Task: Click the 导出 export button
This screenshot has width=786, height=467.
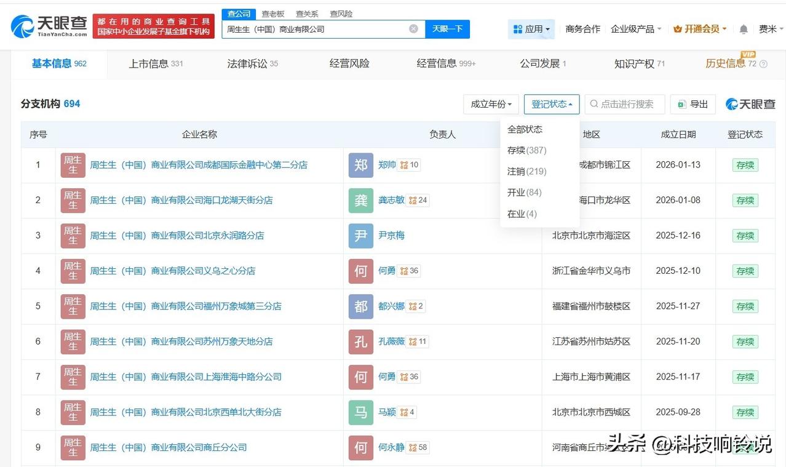Action: (693, 104)
